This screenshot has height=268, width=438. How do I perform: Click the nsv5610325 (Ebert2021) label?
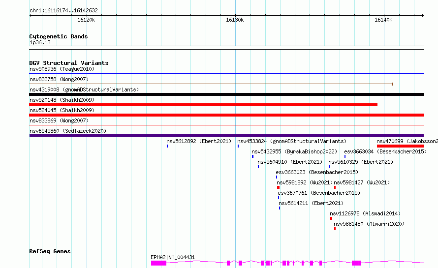(x=361, y=162)
